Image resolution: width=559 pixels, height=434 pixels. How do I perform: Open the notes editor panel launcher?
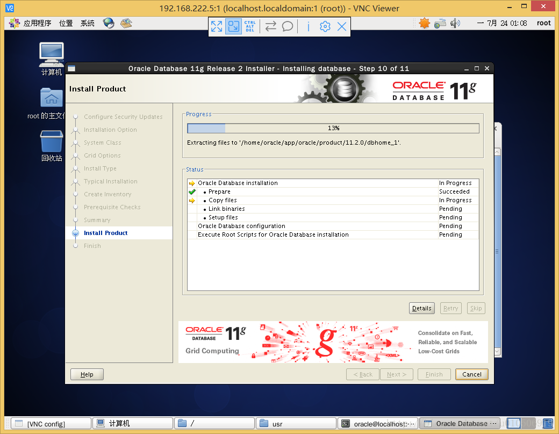coord(126,23)
